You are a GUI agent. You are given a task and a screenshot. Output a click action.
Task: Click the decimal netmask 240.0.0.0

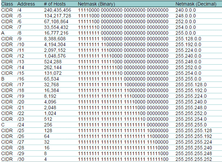coord(185,10)
